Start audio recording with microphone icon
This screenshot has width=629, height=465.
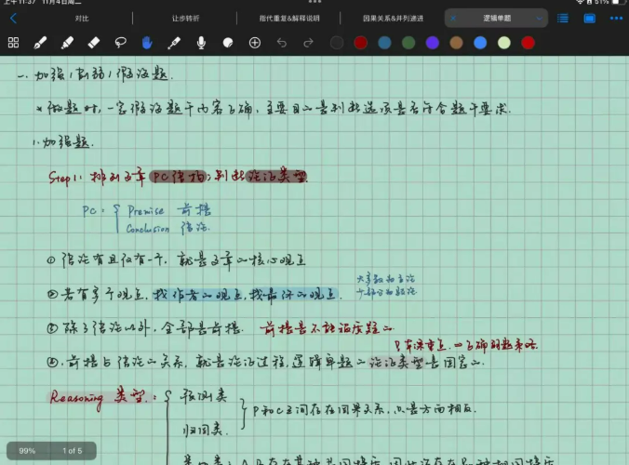coord(201,43)
